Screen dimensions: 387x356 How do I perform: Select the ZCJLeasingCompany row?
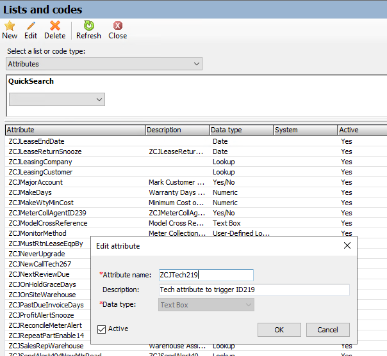196,162
